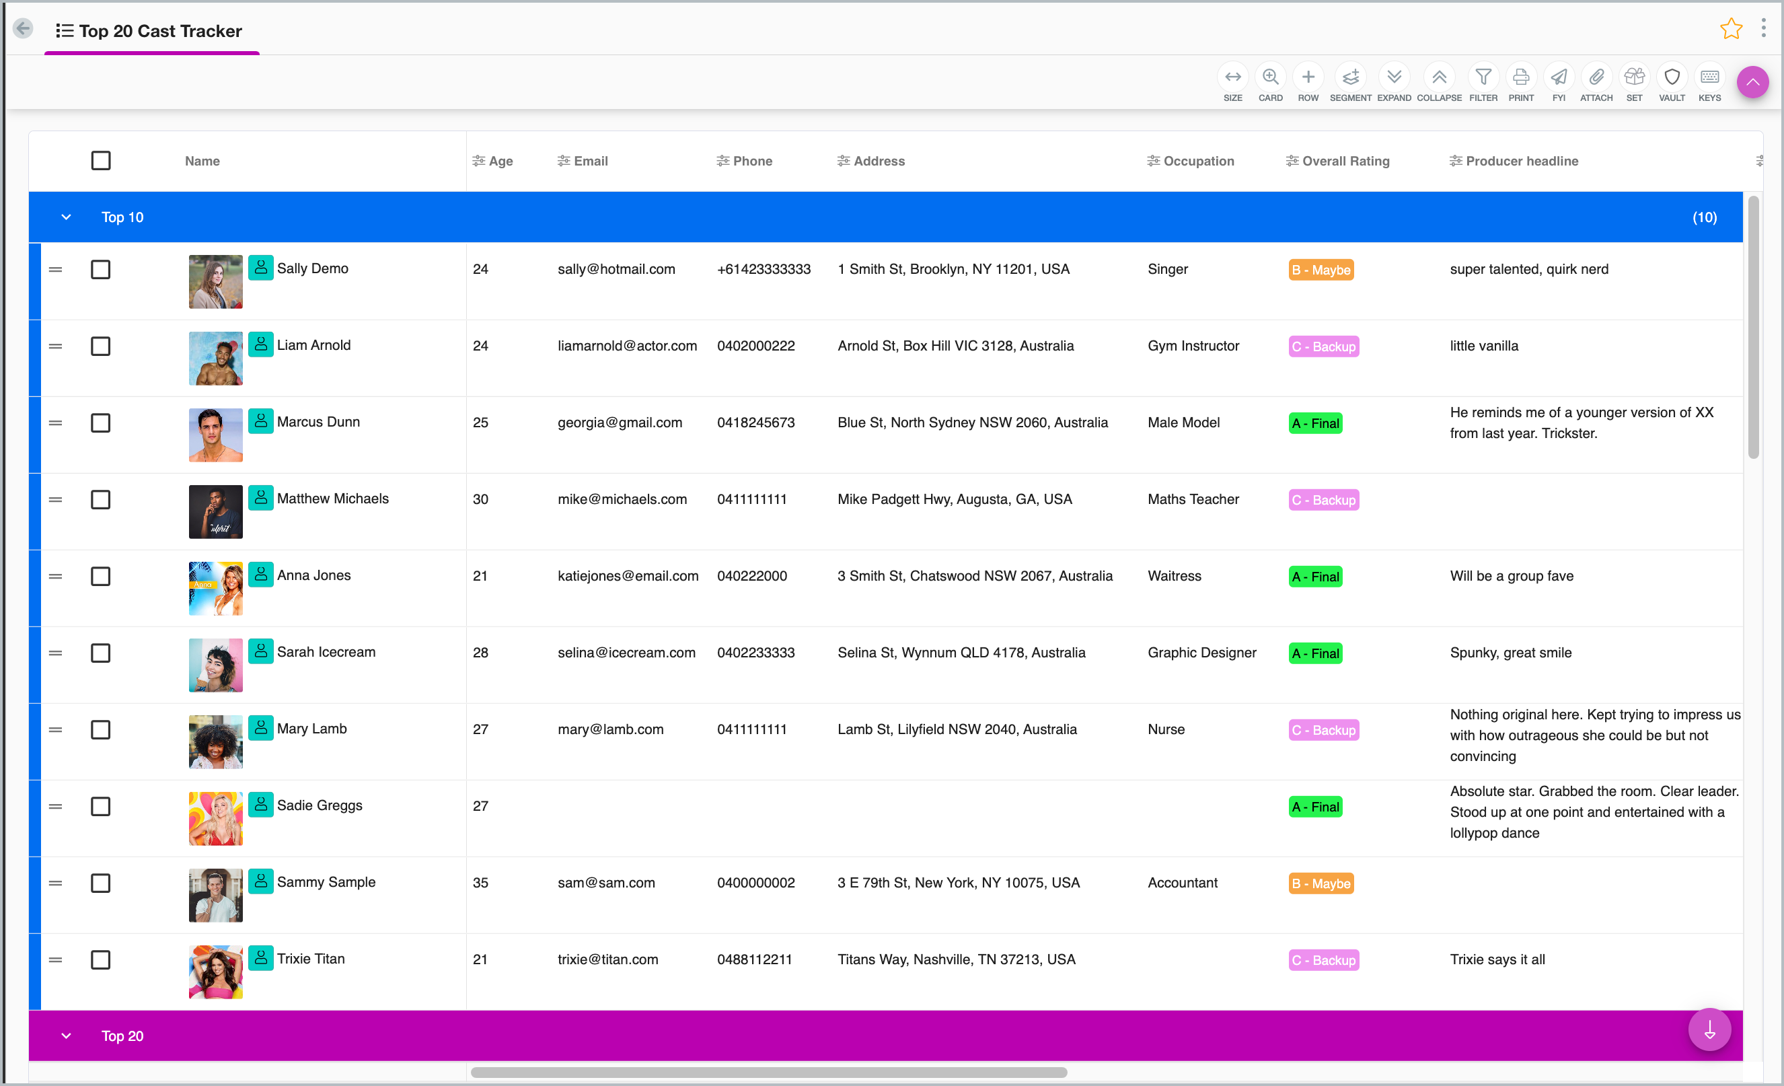Image resolution: width=1784 pixels, height=1086 pixels.
Task: Click the SEGMENT toolbar icon
Action: click(x=1349, y=77)
